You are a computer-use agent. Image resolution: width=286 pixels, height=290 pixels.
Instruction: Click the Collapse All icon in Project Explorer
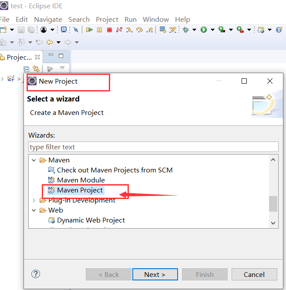(x=27, y=69)
